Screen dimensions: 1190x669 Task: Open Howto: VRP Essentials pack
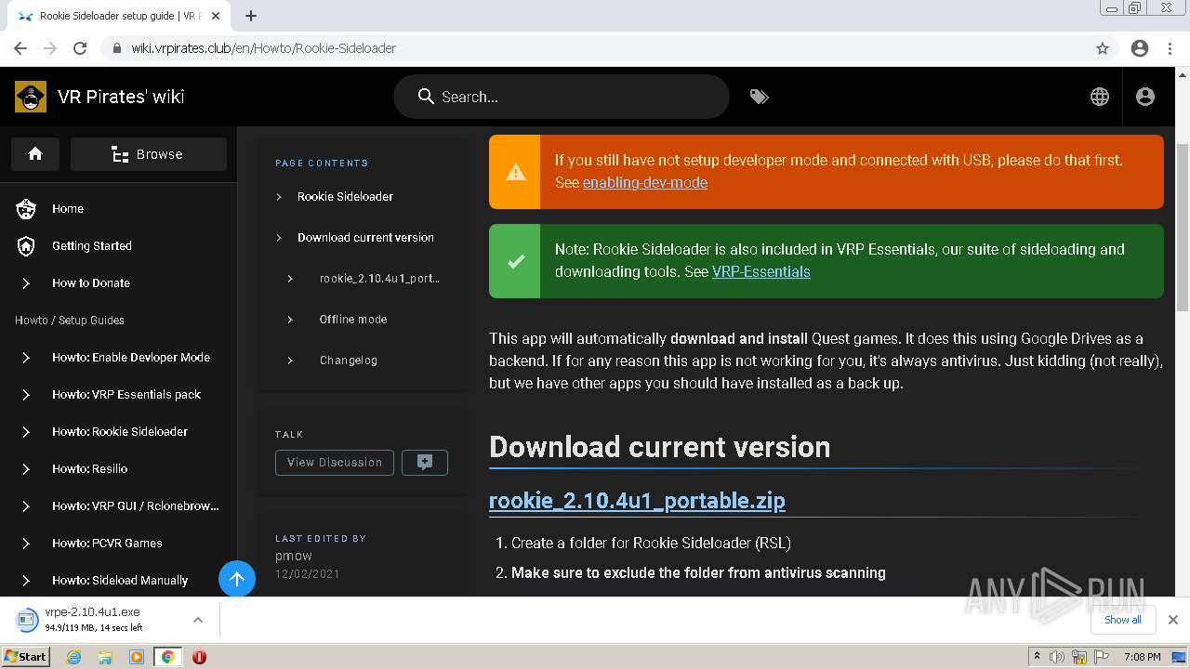coord(126,395)
